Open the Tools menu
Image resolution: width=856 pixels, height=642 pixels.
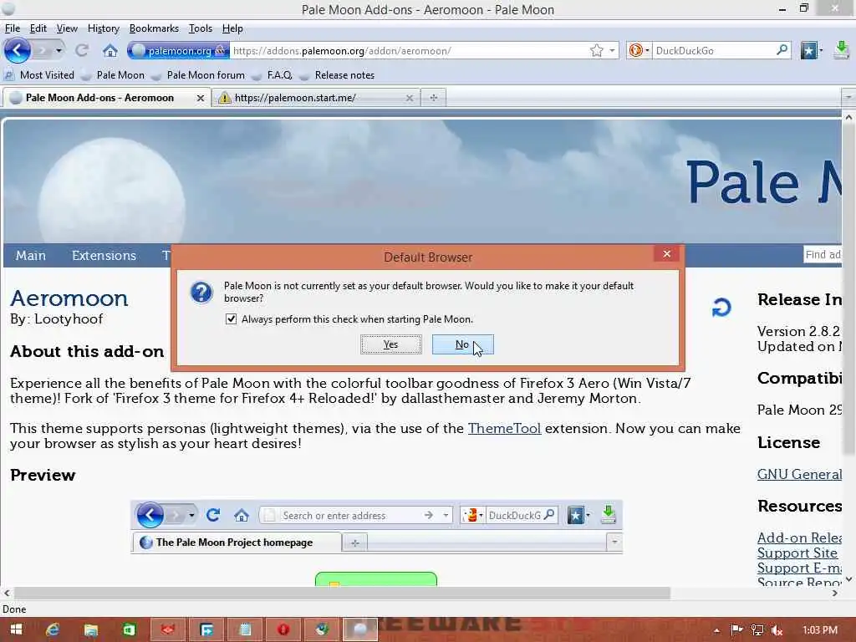tap(201, 28)
